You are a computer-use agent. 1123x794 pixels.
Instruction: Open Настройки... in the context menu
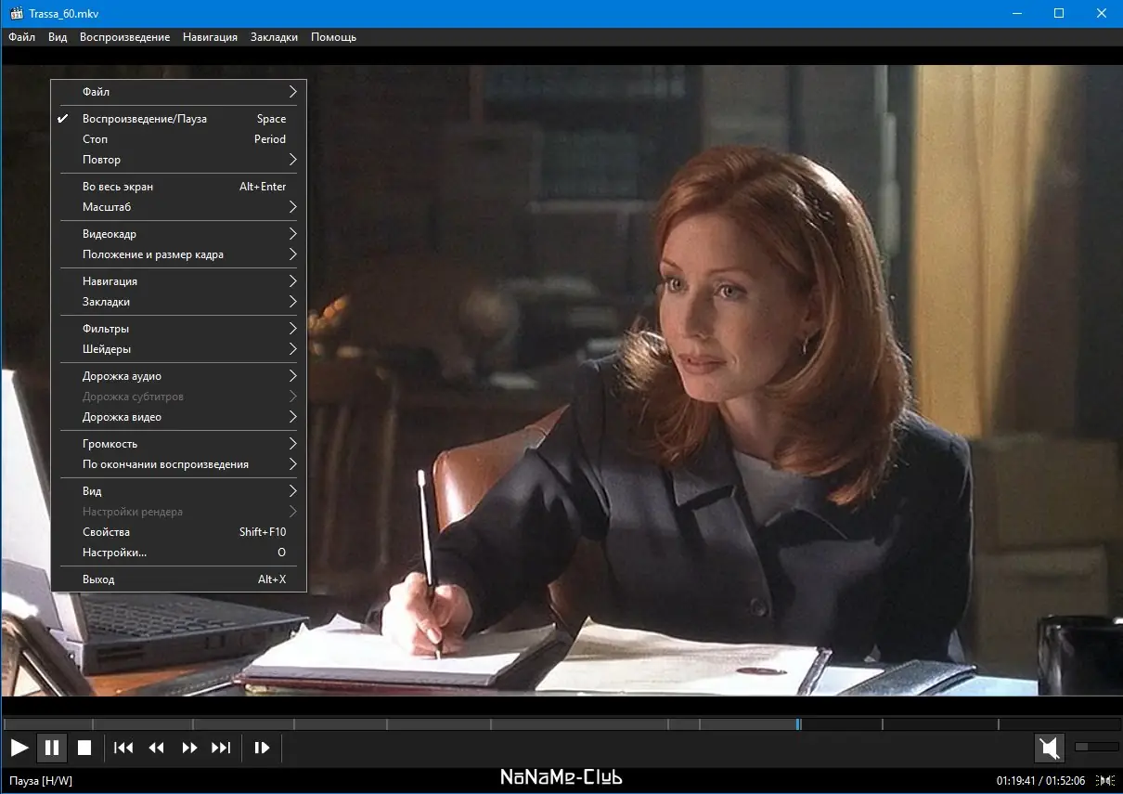coord(179,553)
